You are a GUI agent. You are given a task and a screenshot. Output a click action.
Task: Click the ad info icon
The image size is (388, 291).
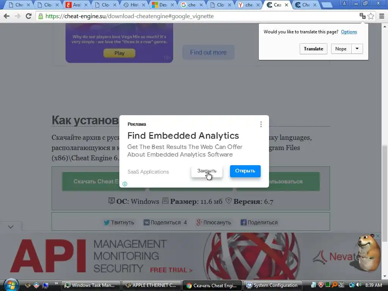pos(125,184)
